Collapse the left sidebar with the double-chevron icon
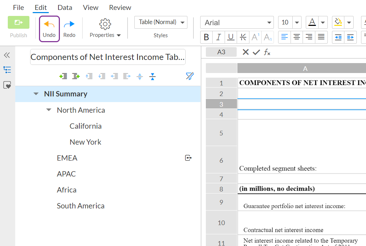The width and height of the screenshot is (366, 246). click(7, 55)
